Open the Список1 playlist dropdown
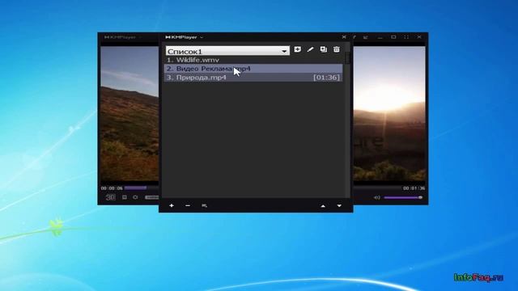Image resolution: width=518 pixels, height=291 pixels. [227, 51]
